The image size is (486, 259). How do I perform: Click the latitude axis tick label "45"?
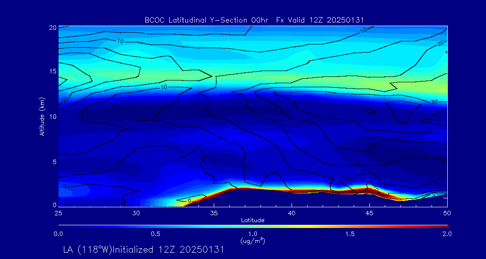click(x=369, y=214)
